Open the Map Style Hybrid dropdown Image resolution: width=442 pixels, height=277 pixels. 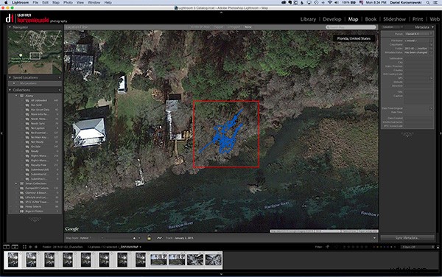85,238
